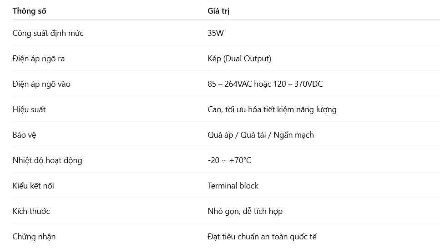Viewport: 440px width, 248px height.
Task: Click the '35W' value cell
Action: pyautogui.click(x=216, y=33)
